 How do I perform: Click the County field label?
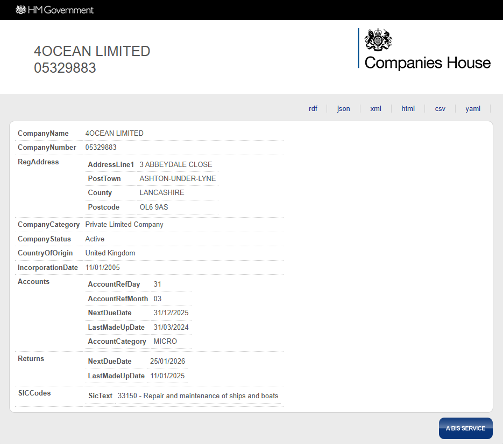pyautogui.click(x=100, y=193)
